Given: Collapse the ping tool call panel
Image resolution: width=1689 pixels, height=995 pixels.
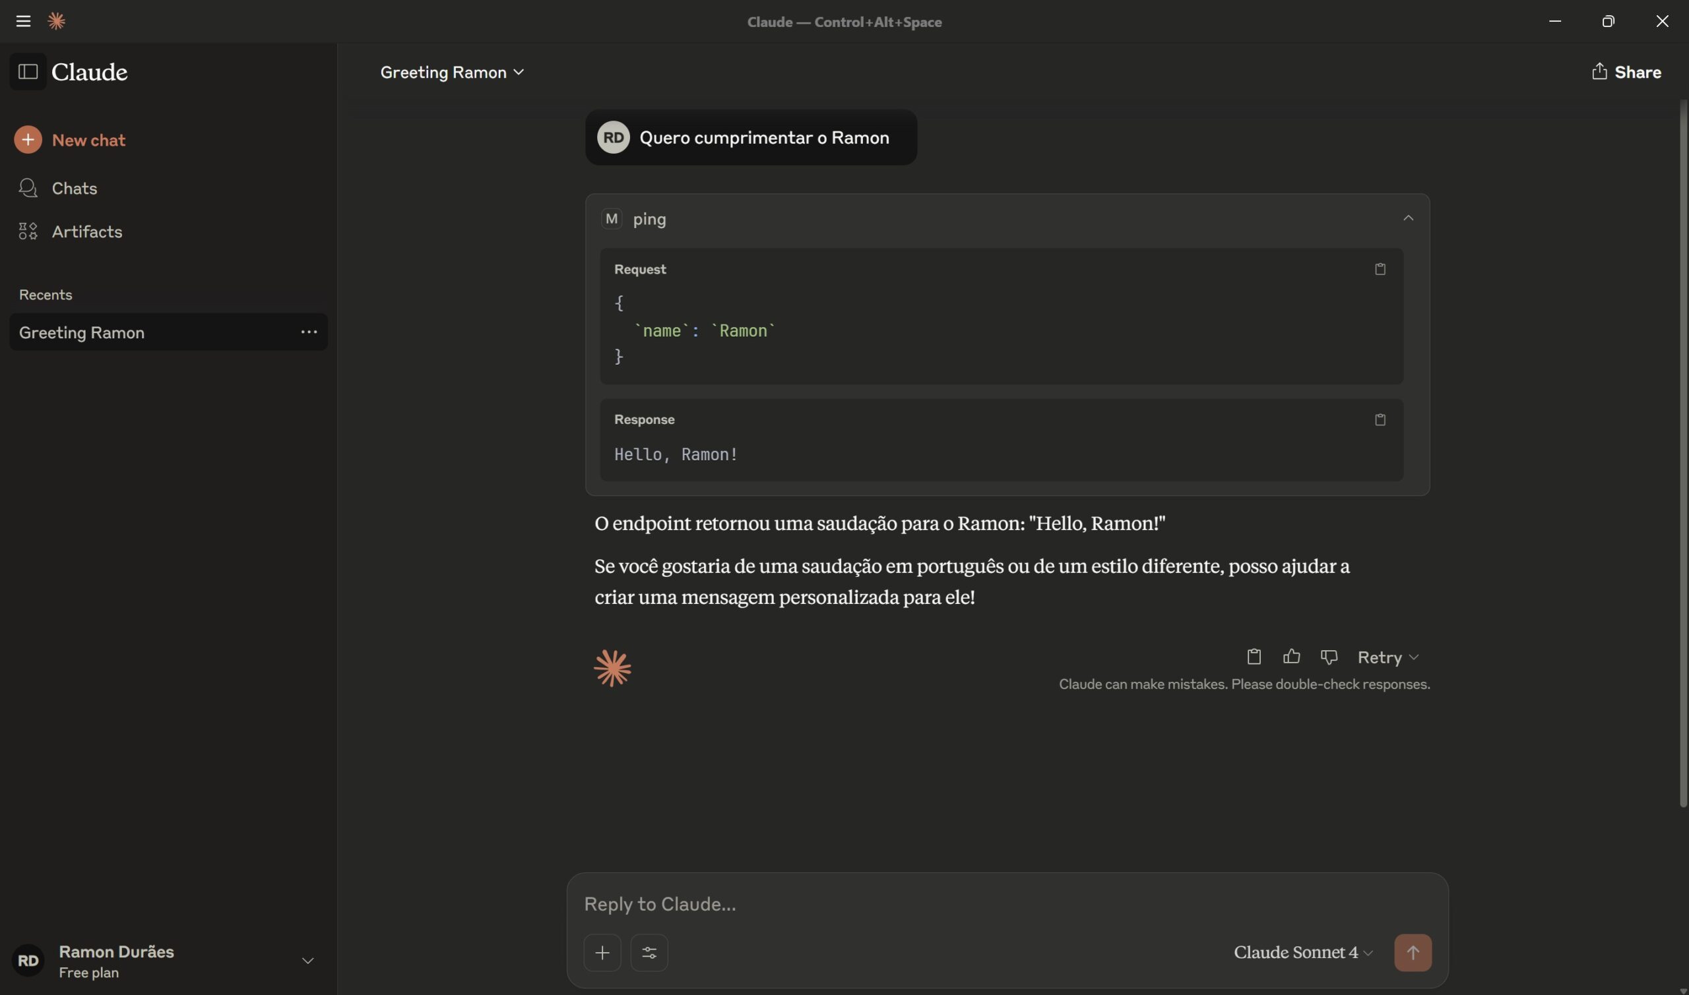Looking at the screenshot, I should click(x=1408, y=218).
